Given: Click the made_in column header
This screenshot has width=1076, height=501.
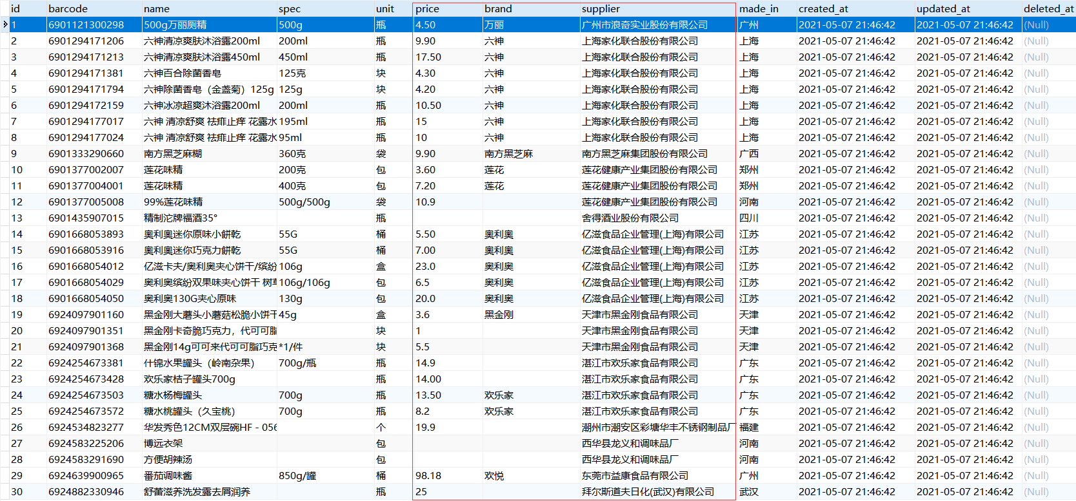Looking at the screenshot, I should [x=767, y=8].
